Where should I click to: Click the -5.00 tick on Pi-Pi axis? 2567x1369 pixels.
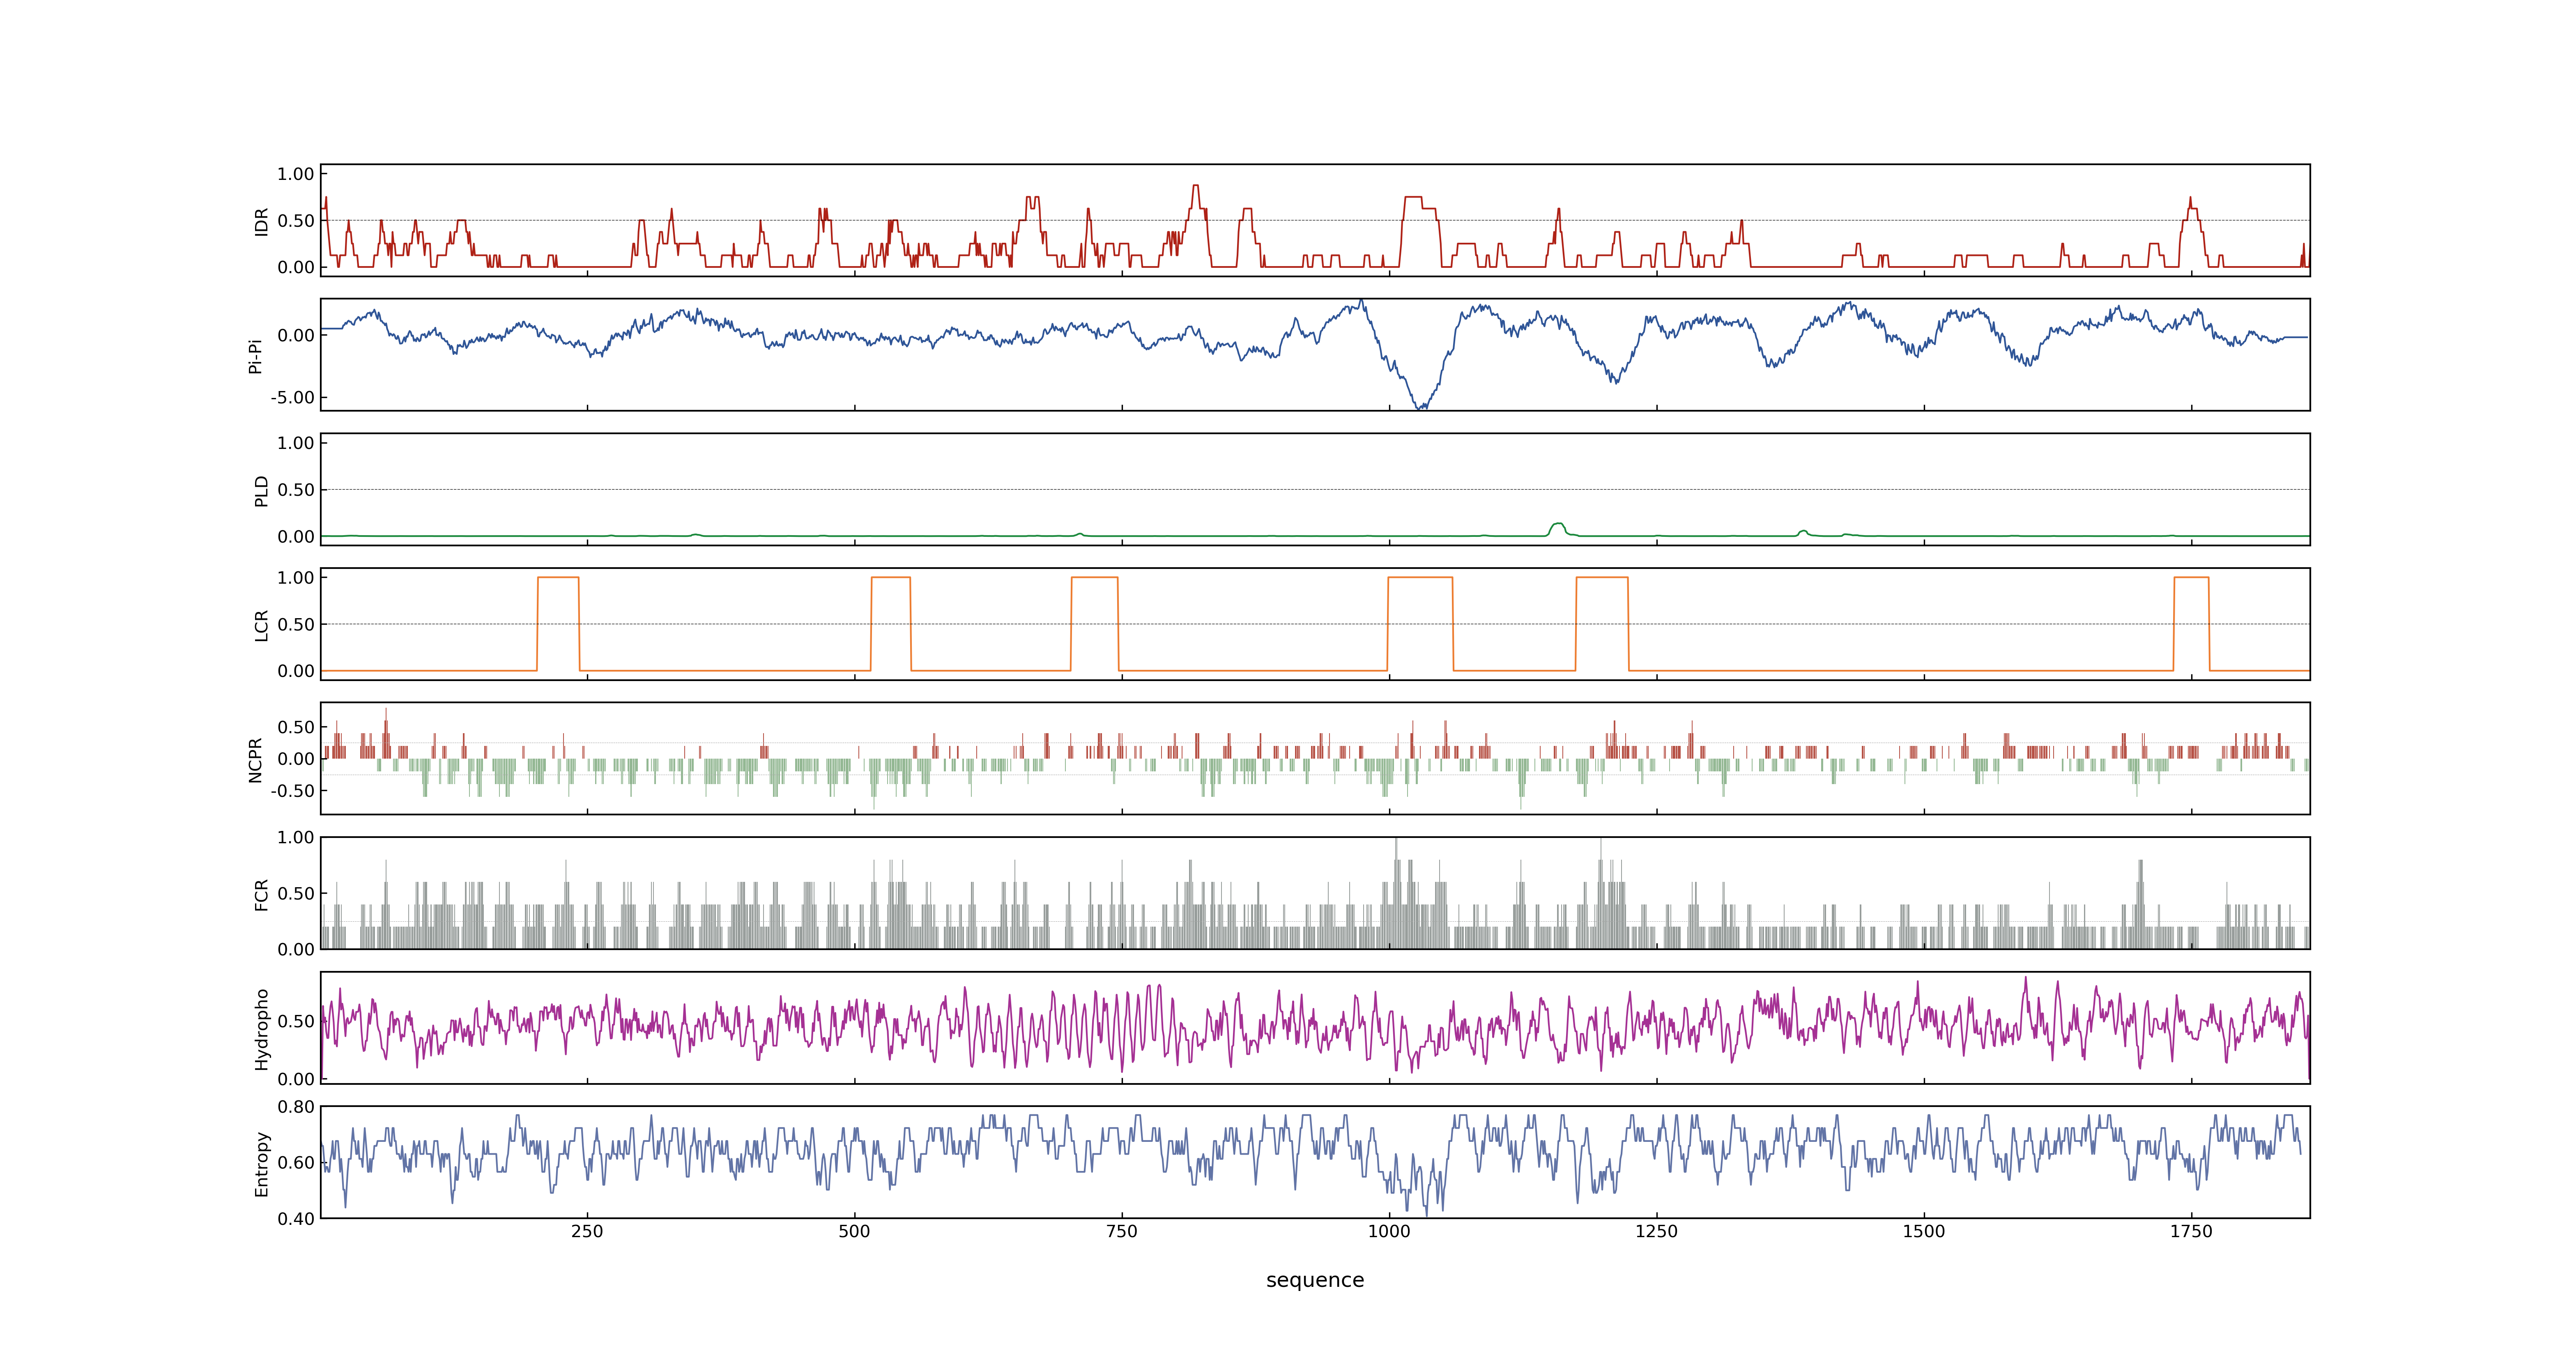292,398
